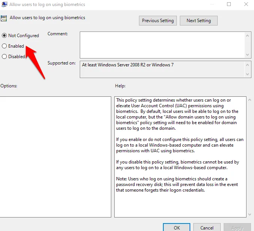Click the Help pane scroll up arrow

tap(250, 100)
